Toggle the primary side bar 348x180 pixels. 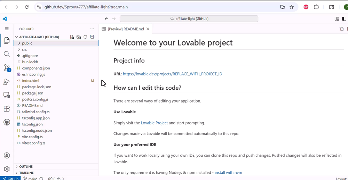click(344, 19)
